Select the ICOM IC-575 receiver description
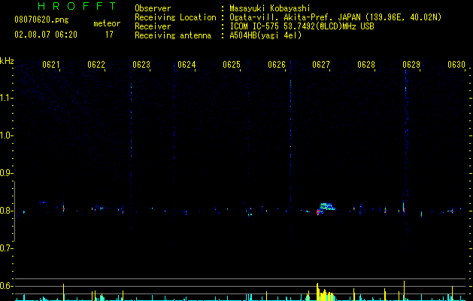This screenshot has width=473, height=301. (x=302, y=26)
